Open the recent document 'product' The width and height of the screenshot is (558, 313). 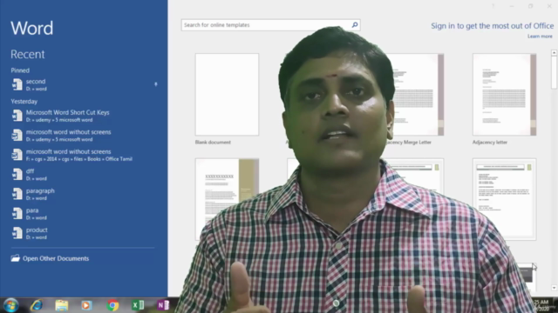pyautogui.click(x=83, y=233)
